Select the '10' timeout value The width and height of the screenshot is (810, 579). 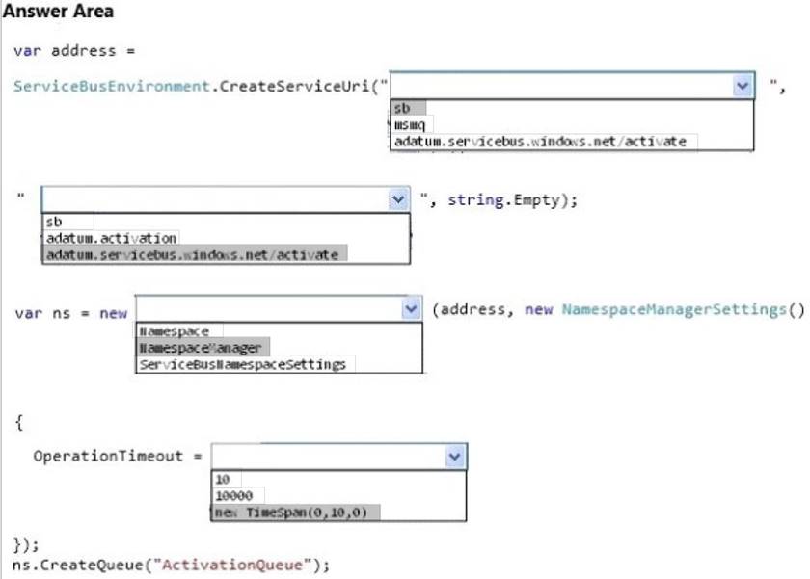pyautogui.click(x=223, y=479)
